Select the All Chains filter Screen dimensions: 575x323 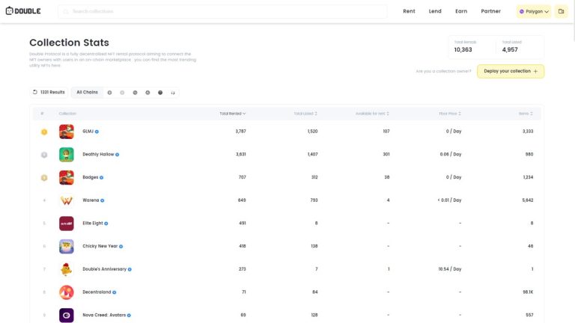tap(87, 92)
